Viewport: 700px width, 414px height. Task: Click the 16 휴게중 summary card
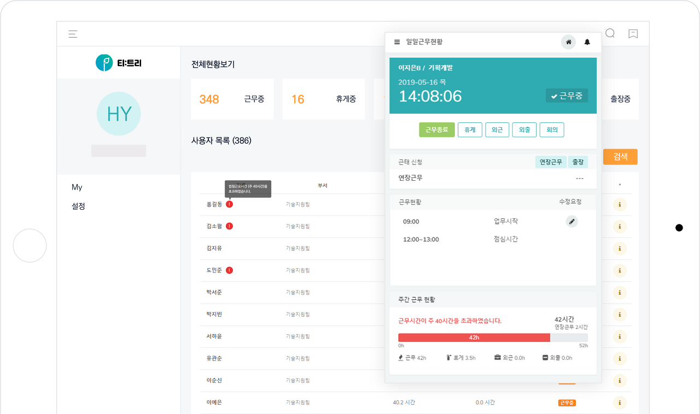pyautogui.click(x=324, y=99)
